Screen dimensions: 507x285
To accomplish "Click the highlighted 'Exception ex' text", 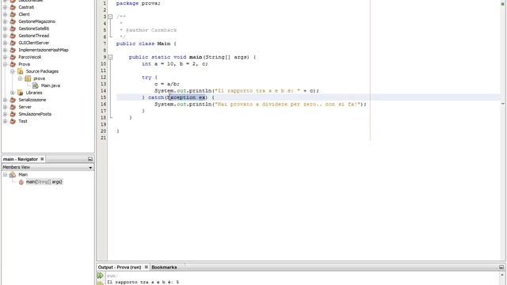I will pyautogui.click(x=186, y=97).
